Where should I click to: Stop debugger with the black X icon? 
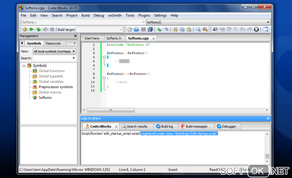point(257,30)
